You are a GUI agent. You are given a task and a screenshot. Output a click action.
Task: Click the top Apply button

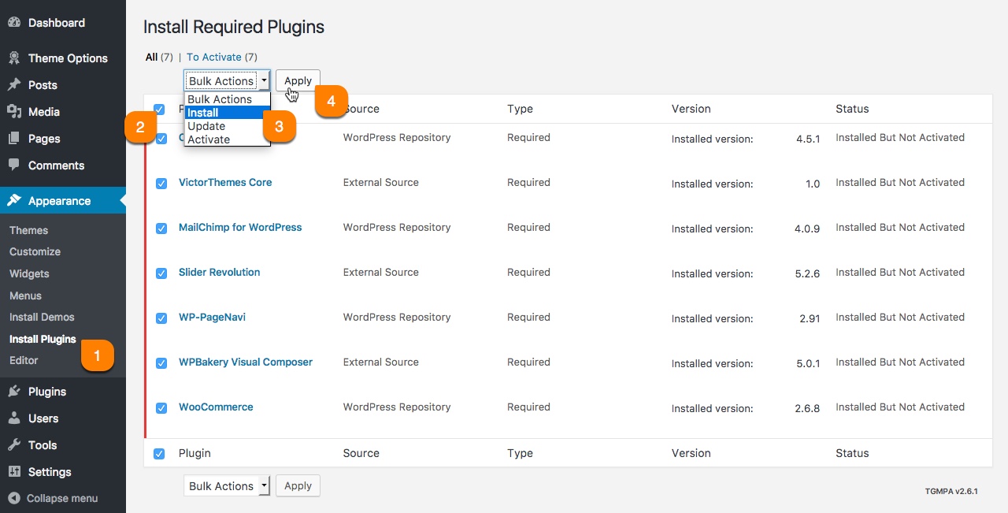point(298,80)
